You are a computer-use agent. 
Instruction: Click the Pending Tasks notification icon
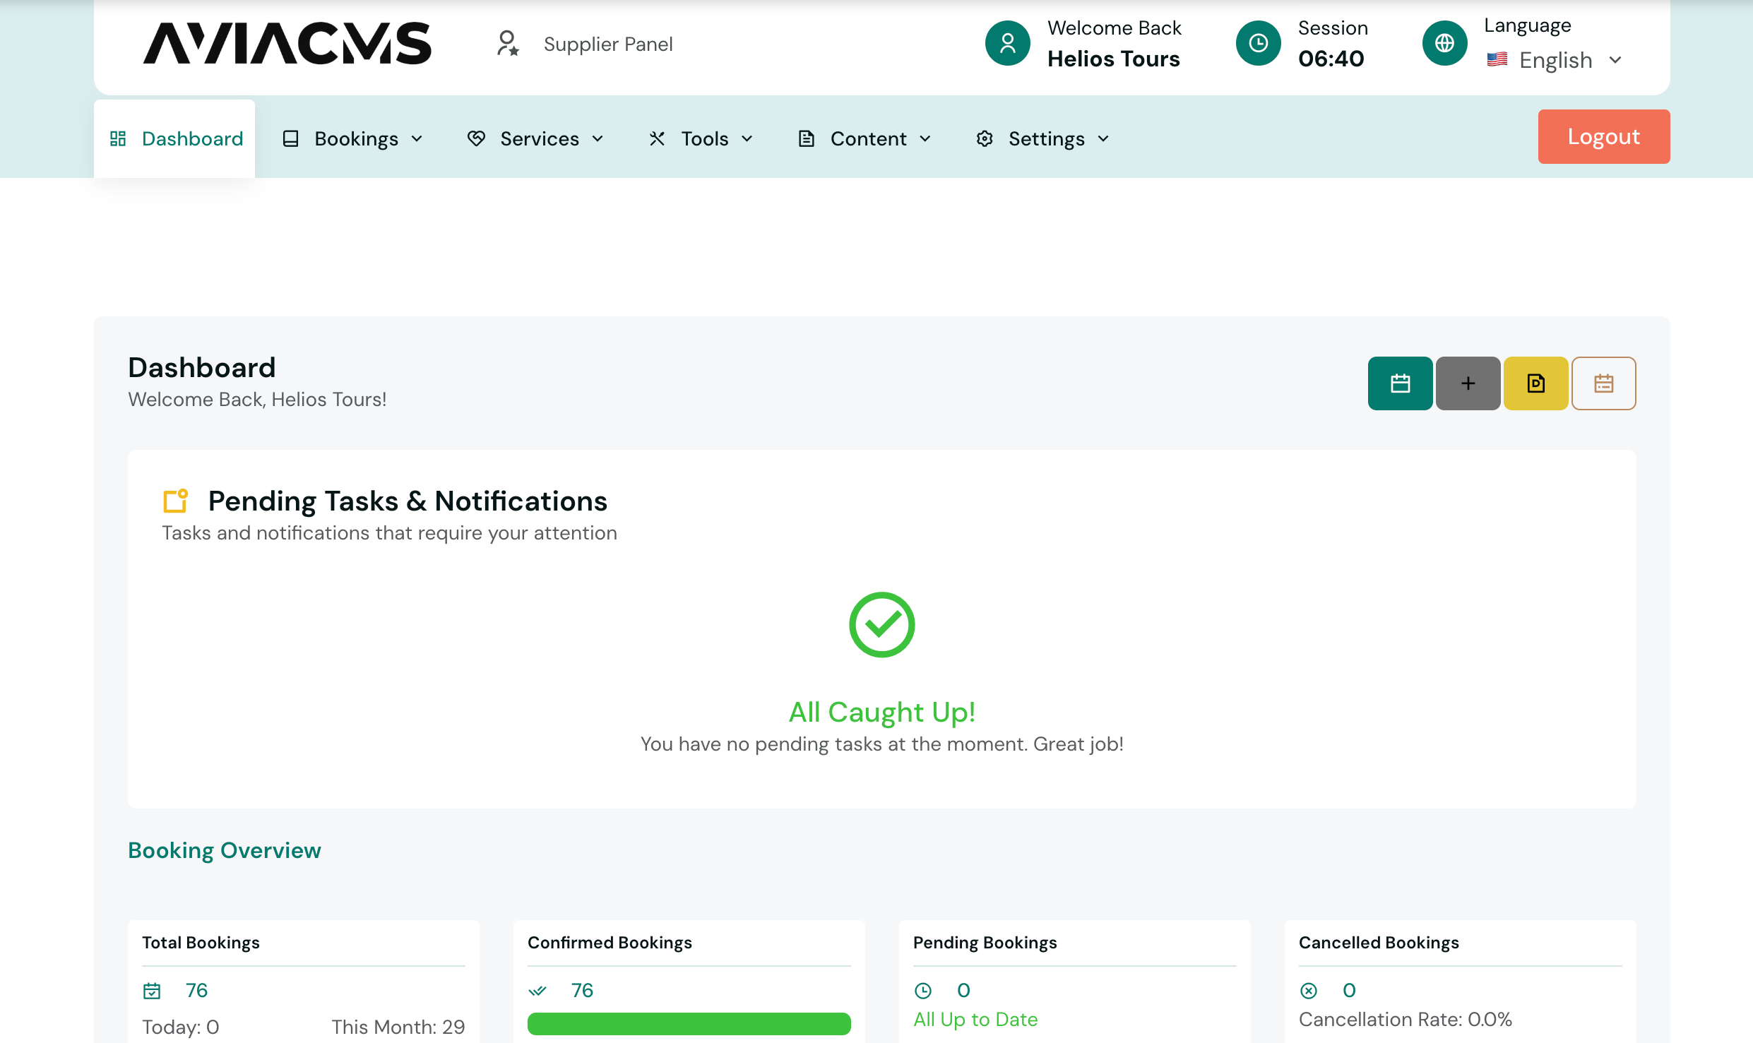point(175,501)
